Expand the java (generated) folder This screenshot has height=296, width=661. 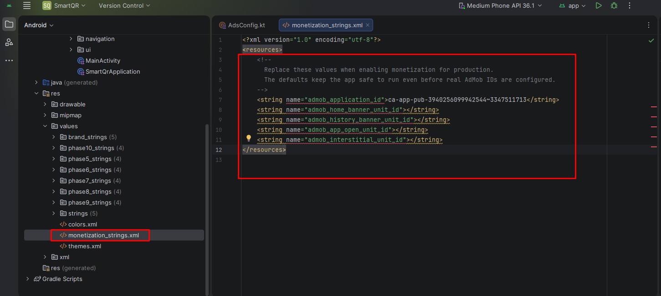click(x=36, y=82)
